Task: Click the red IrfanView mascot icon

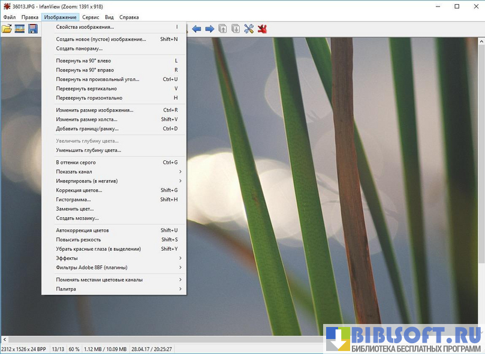Action: (x=262, y=29)
